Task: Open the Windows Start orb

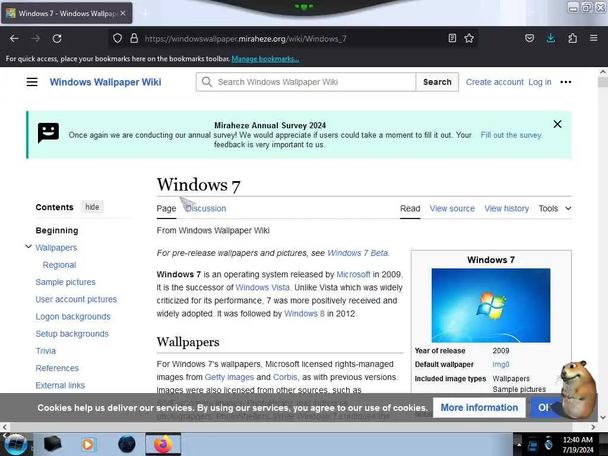Action: [x=15, y=444]
